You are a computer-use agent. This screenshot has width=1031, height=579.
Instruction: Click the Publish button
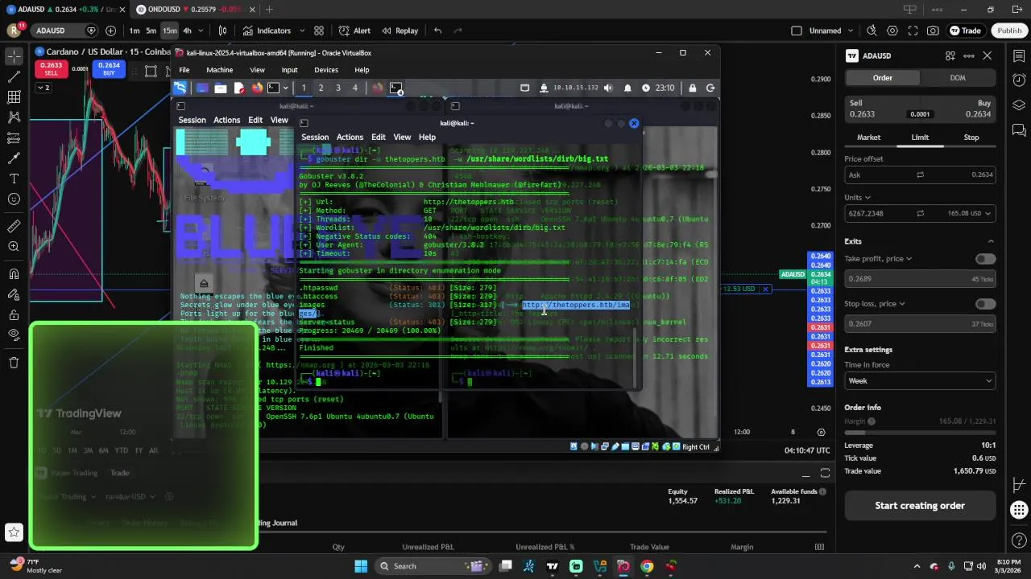pyautogui.click(x=1009, y=31)
